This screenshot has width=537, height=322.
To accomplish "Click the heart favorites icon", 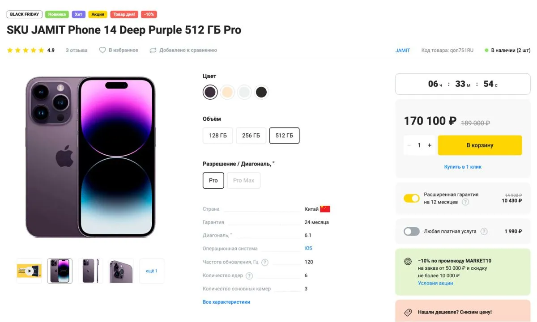I will point(102,50).
